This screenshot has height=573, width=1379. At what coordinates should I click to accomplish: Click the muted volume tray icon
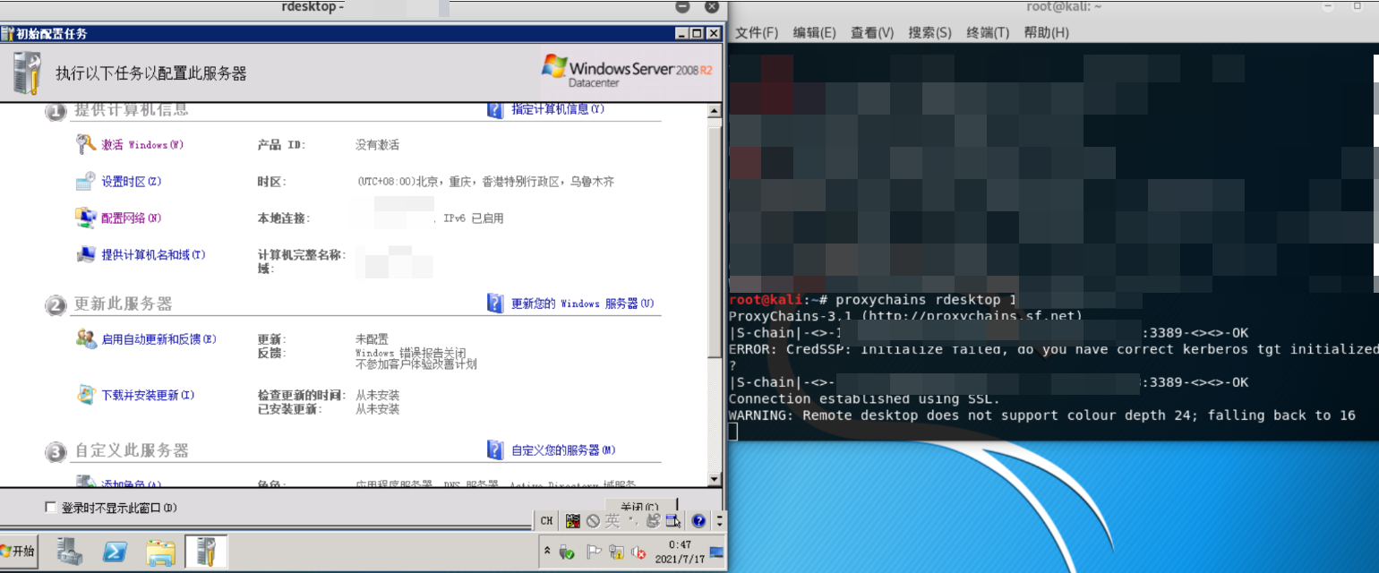pyautogui.click(x=639, y=552)
